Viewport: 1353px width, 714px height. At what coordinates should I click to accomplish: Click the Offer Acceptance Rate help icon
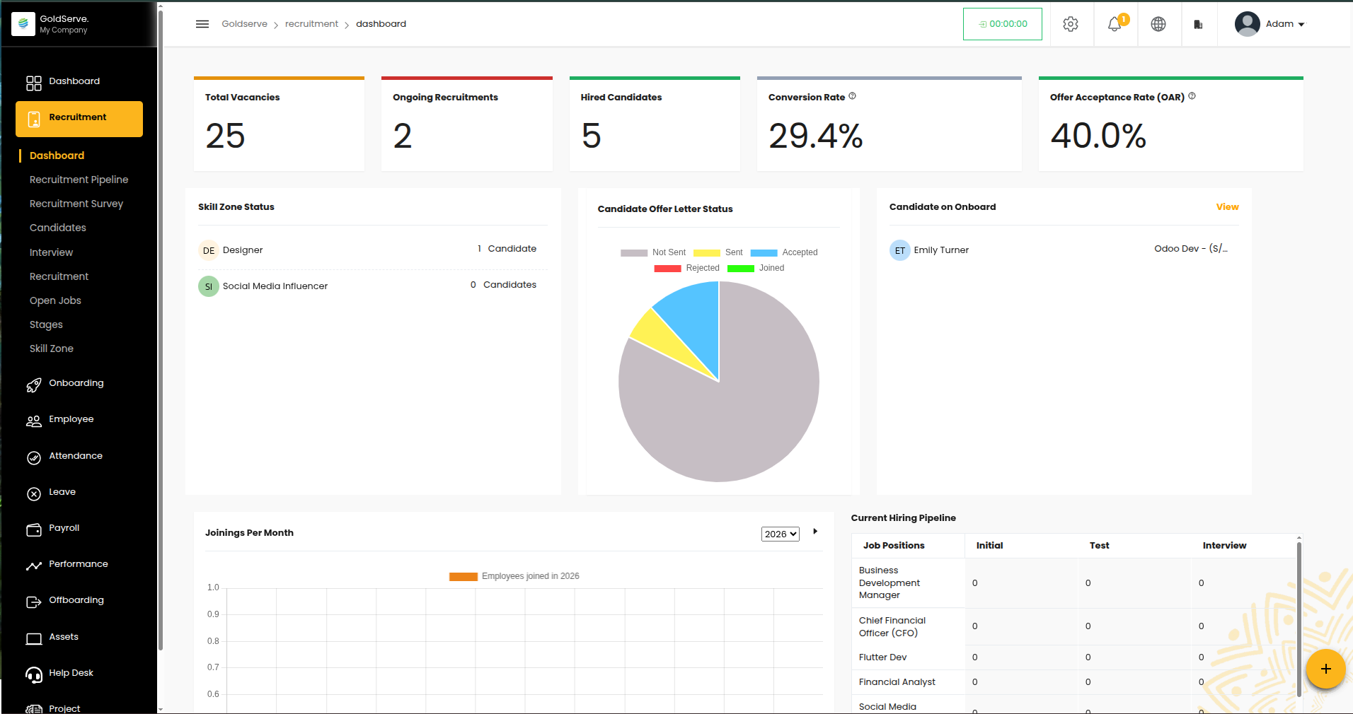pyautogui.click(x=1192, y=96)
